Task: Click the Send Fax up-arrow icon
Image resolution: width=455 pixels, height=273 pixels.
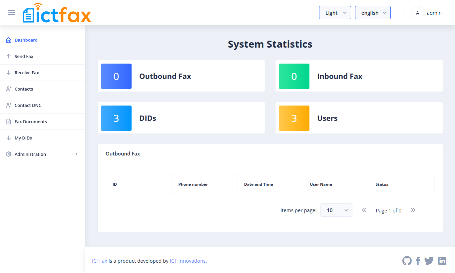Action: (x=9, y=56)
